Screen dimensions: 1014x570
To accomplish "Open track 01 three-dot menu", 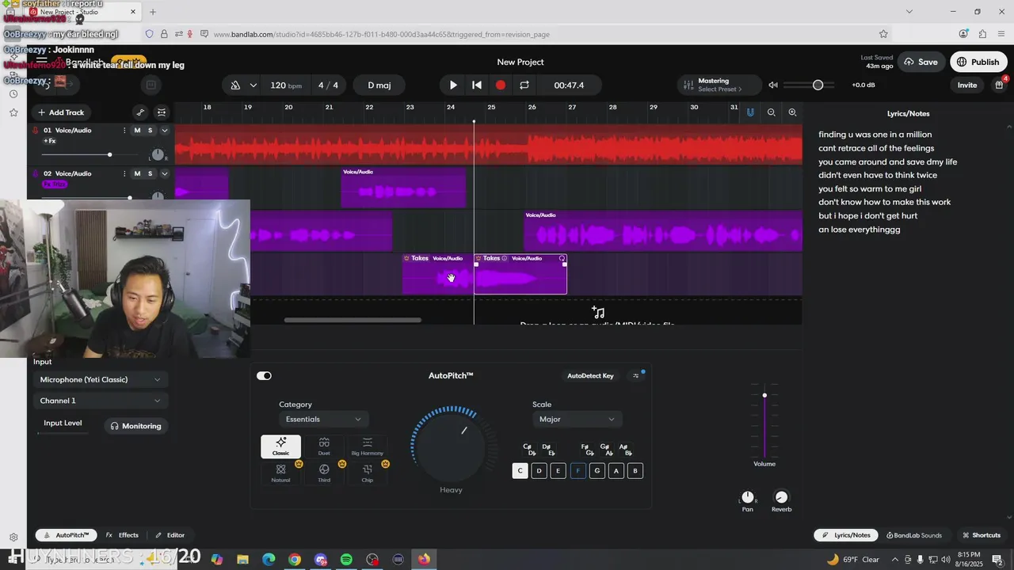I will pos(124,131).
